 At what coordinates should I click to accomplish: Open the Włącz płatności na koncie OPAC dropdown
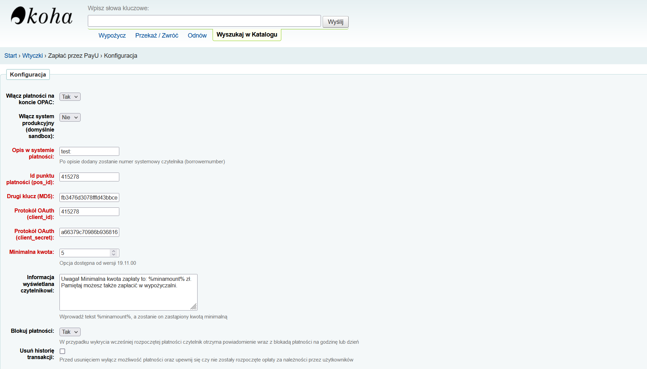(x=70, y=97)
